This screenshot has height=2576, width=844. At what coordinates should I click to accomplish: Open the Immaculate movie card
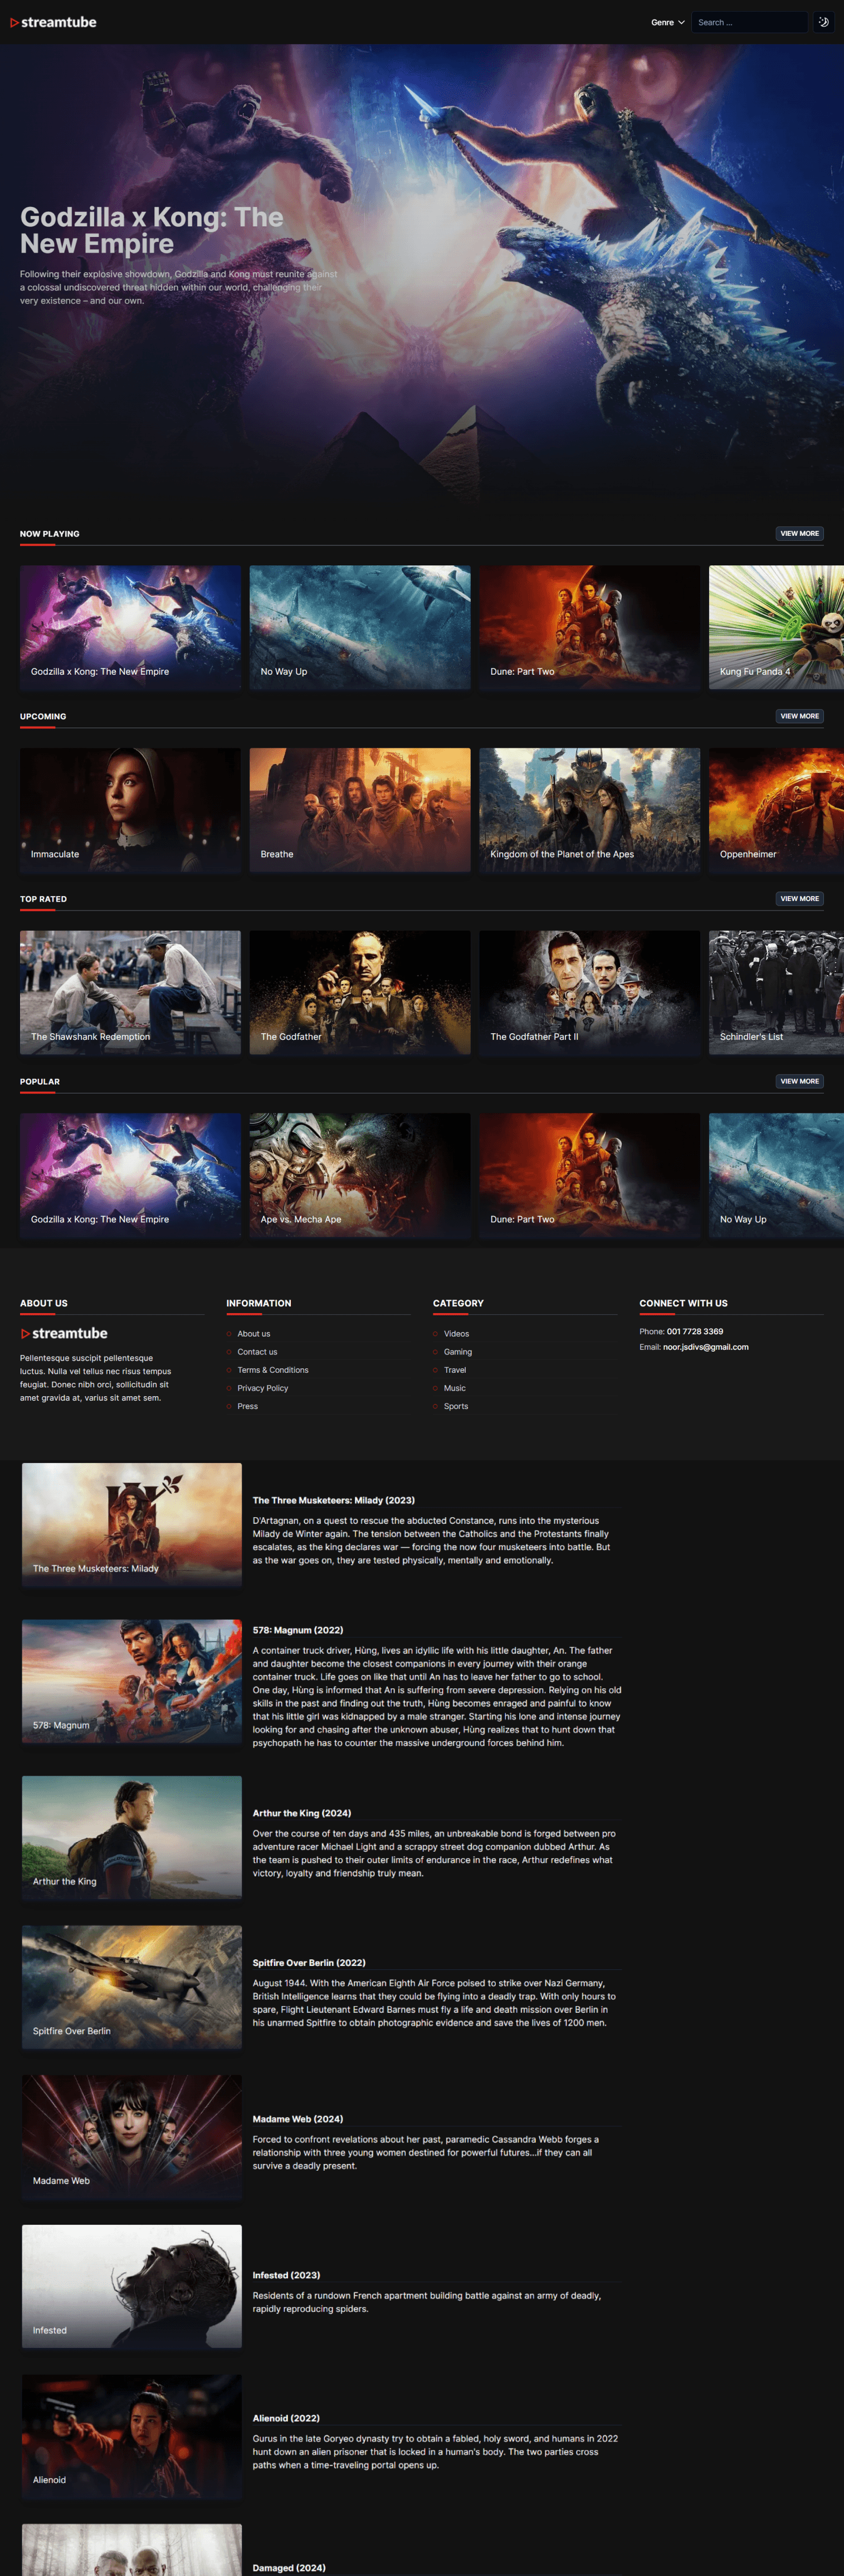(x=130, y=810)
